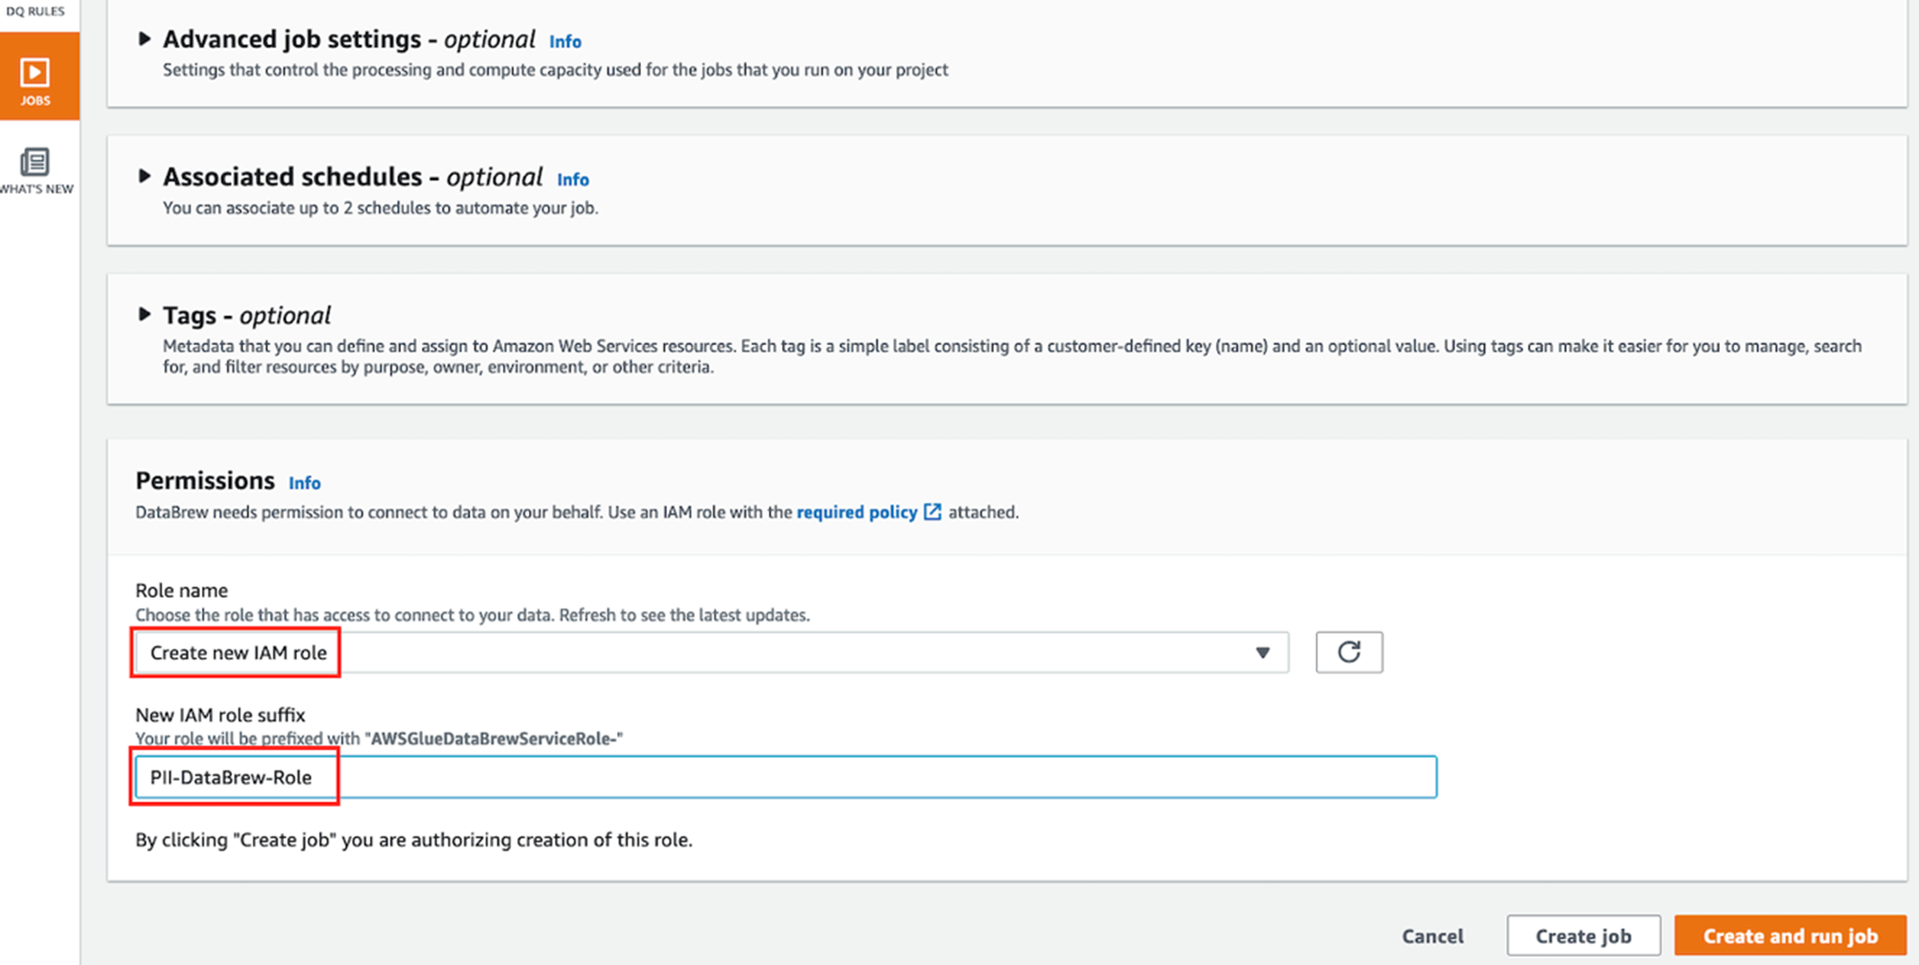Open Info link for Advanced job settings
Viewport: 1919px width, 965px height.
point(565,42)
